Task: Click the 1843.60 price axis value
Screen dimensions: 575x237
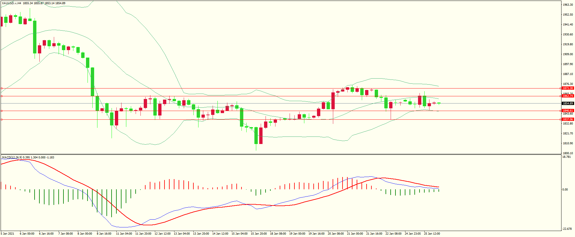Action: pyautogui.click(x=568, y=114)
